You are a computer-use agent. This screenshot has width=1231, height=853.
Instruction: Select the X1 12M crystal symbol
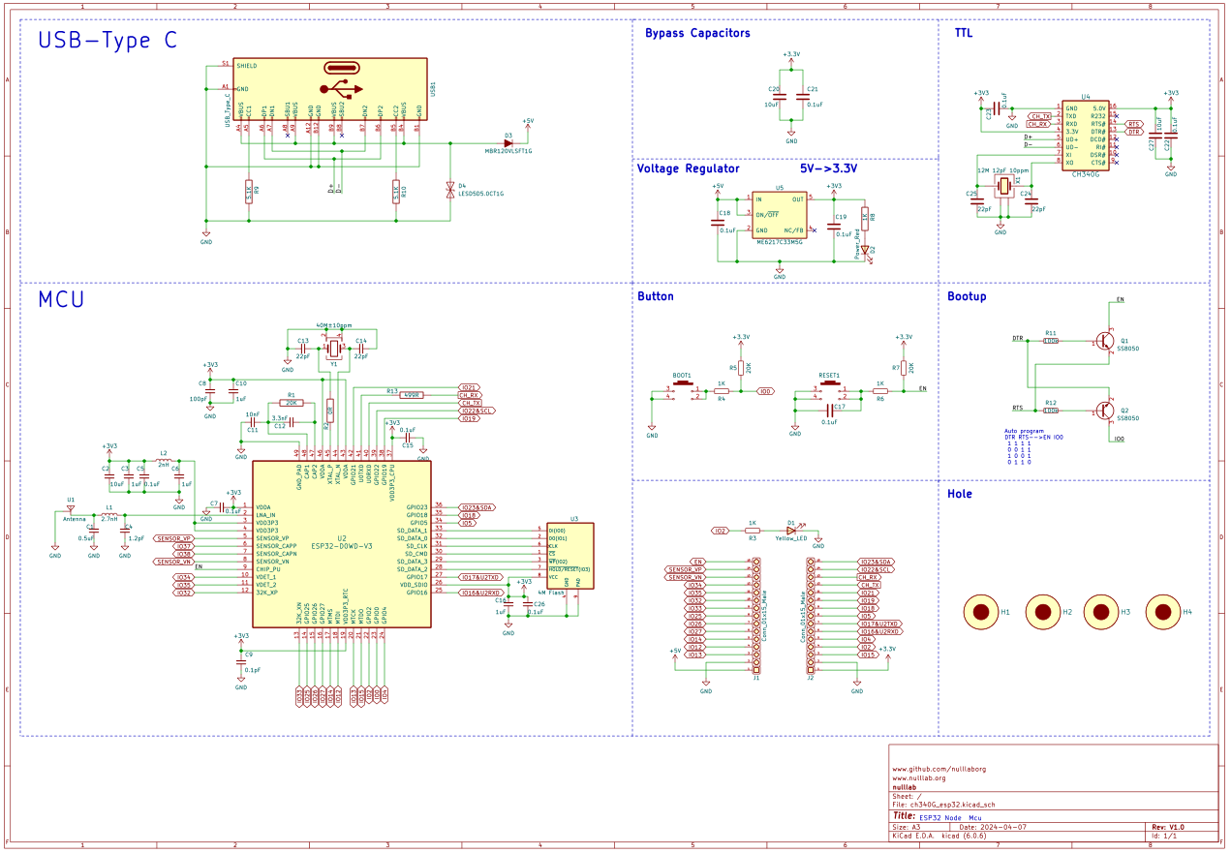click(x=1005, y=185)
